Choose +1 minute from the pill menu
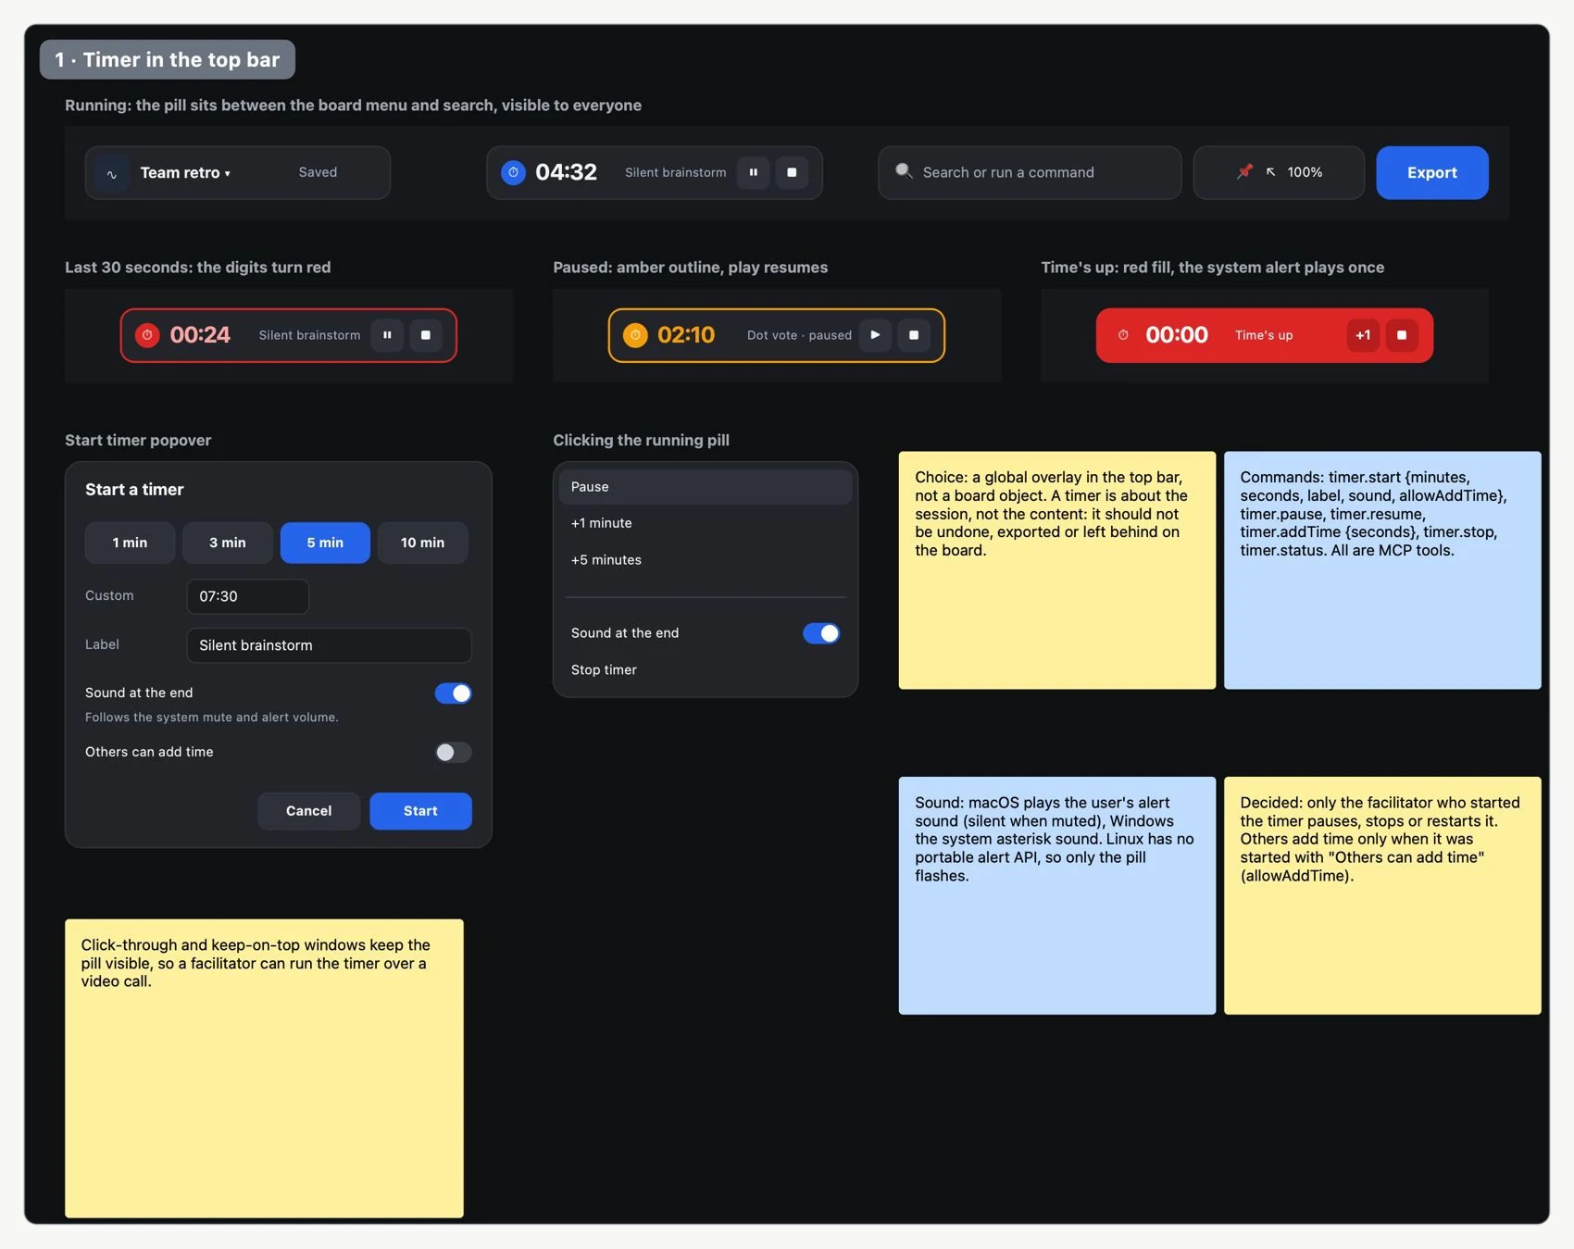The image size is (1574, 1249). click(x=705, y=523)
